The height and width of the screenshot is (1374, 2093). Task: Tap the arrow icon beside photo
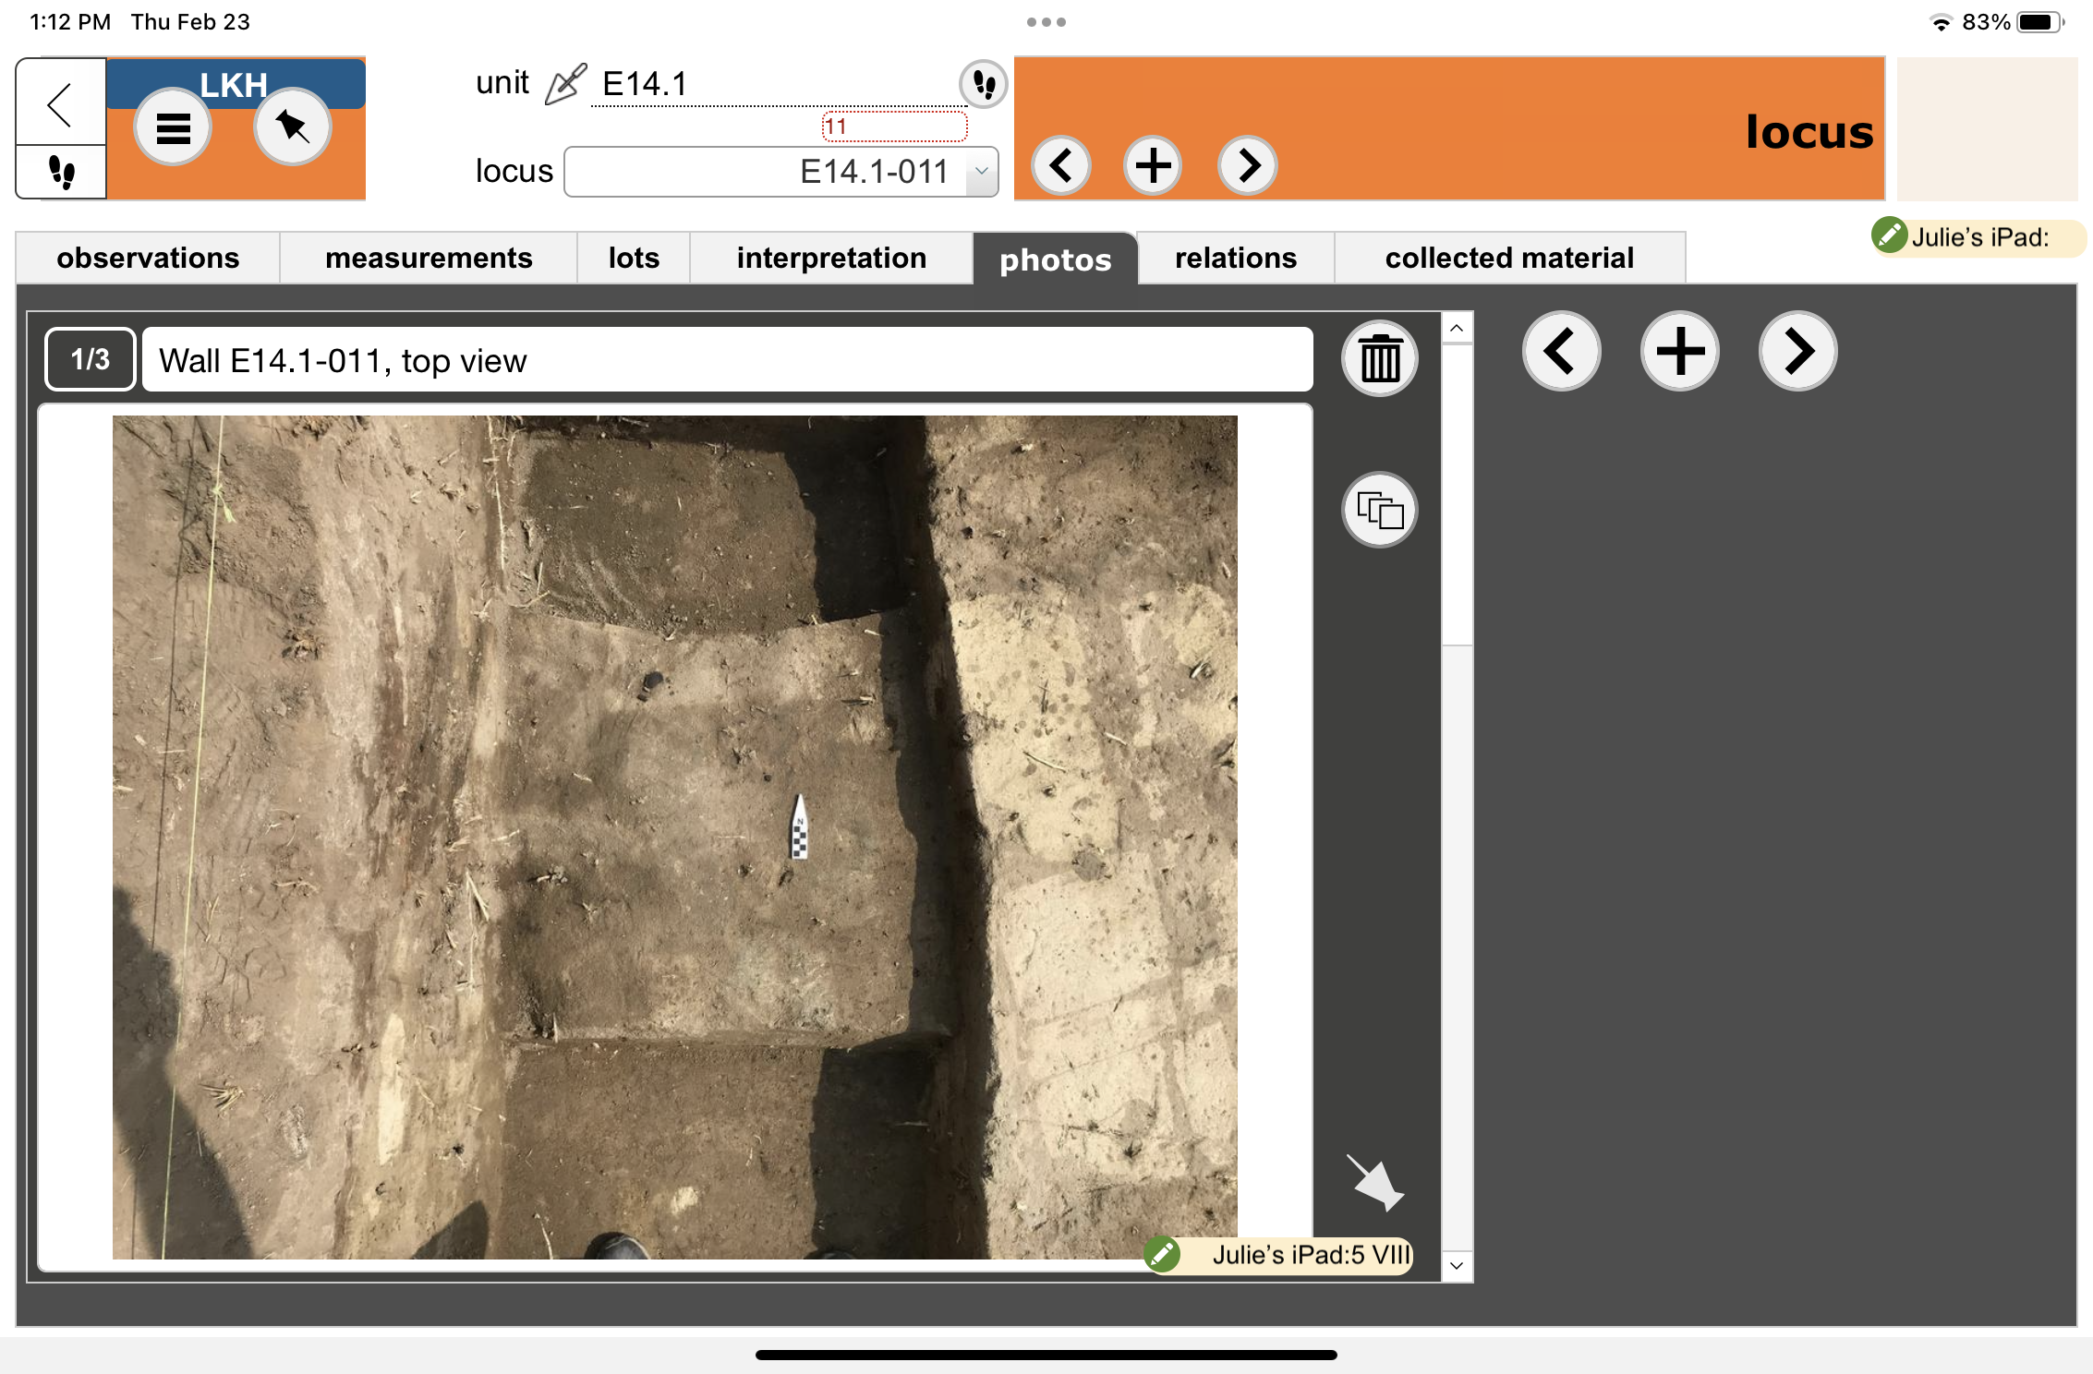[1375, 1183]
